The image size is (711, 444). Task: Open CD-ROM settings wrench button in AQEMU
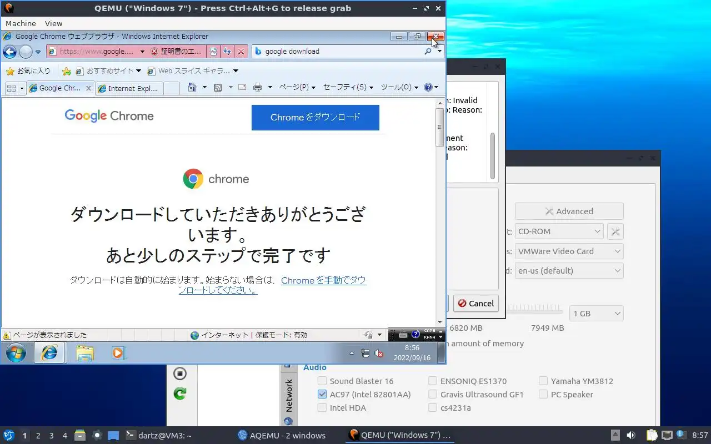coord(615,231)
